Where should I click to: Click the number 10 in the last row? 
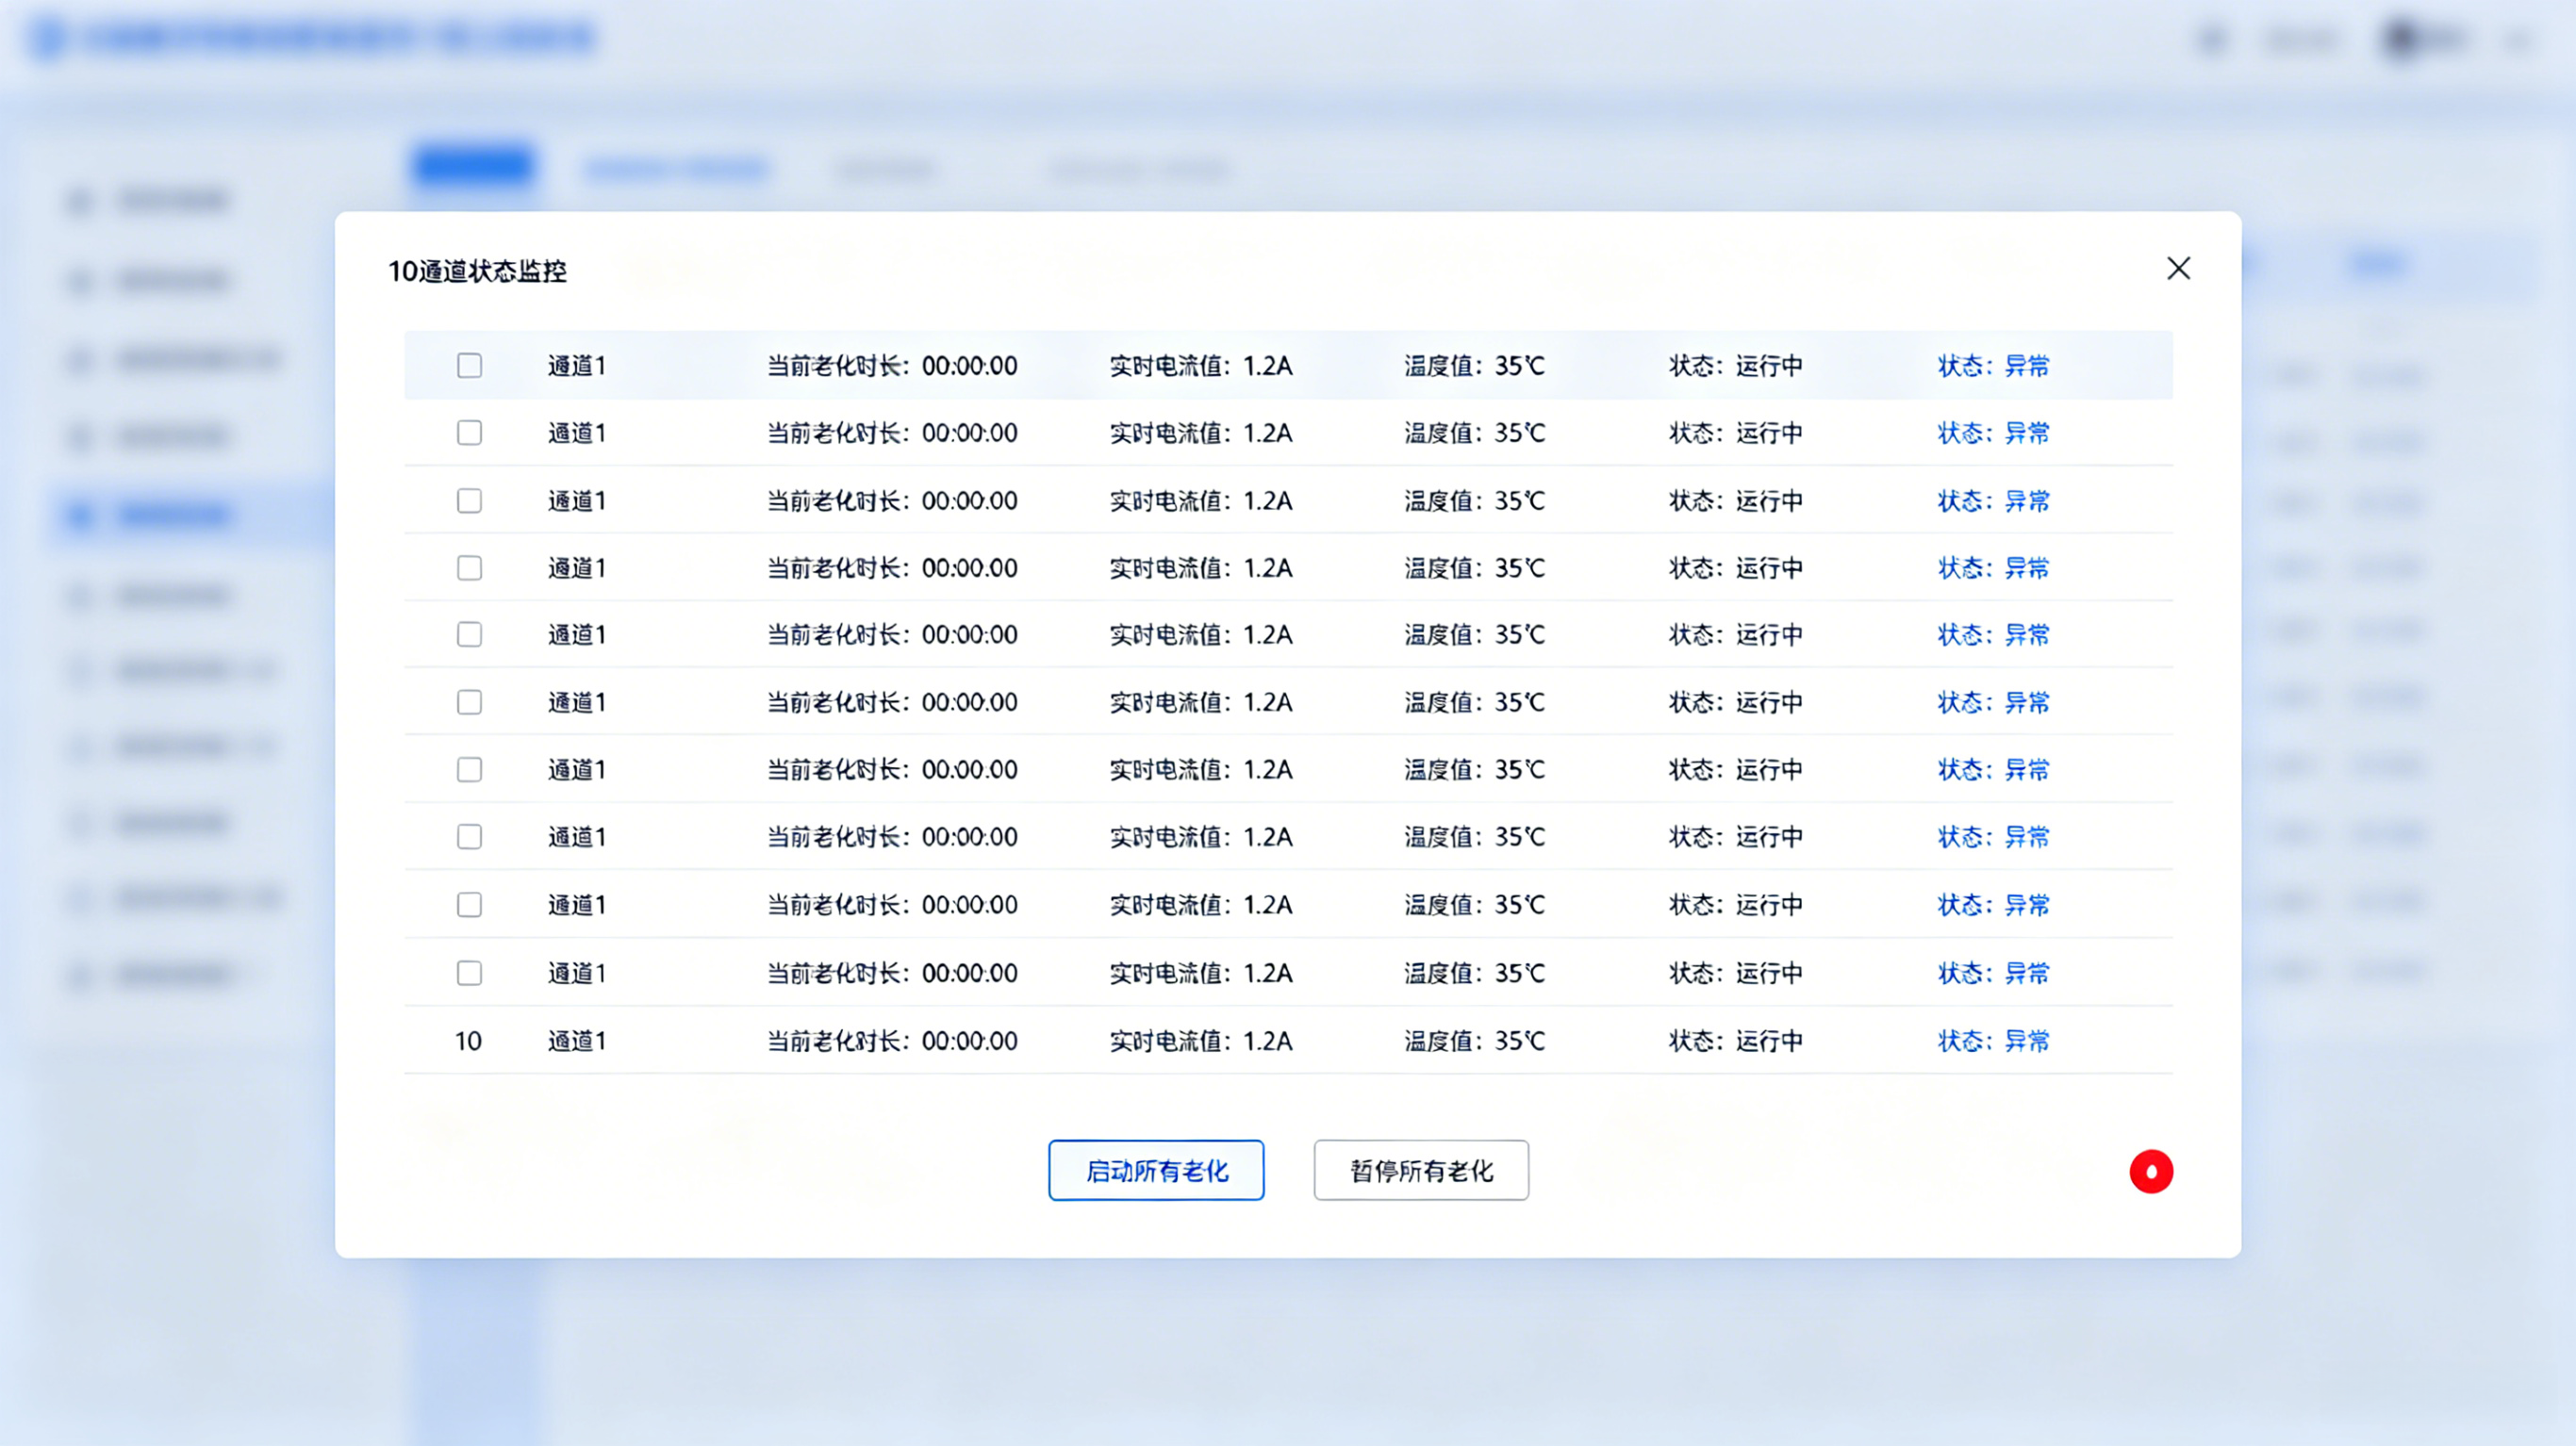[x=468, y=1041]
